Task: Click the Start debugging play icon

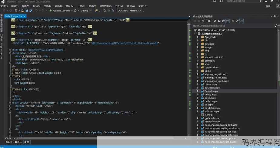Action: tap(51, 11)
